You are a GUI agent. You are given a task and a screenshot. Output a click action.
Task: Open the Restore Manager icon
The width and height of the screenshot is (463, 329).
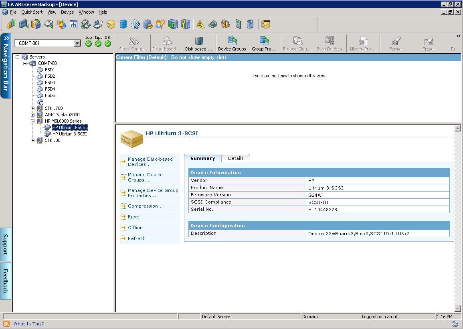pos(35,24)
